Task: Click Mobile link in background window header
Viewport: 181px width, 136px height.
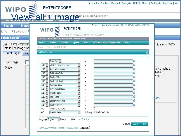Action: pyautogui.click(x=95, y=3)
